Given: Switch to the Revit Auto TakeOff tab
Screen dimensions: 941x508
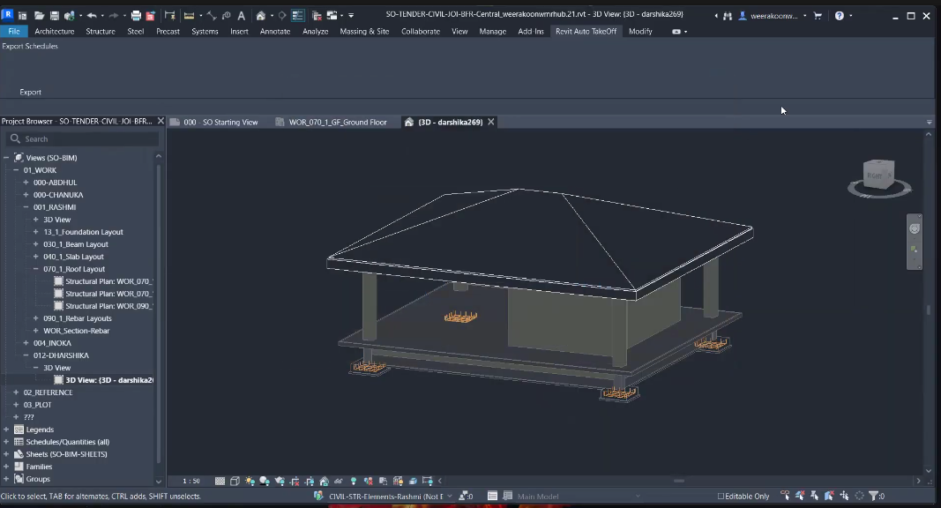Looking at the screenshot, I should (586, 31).
